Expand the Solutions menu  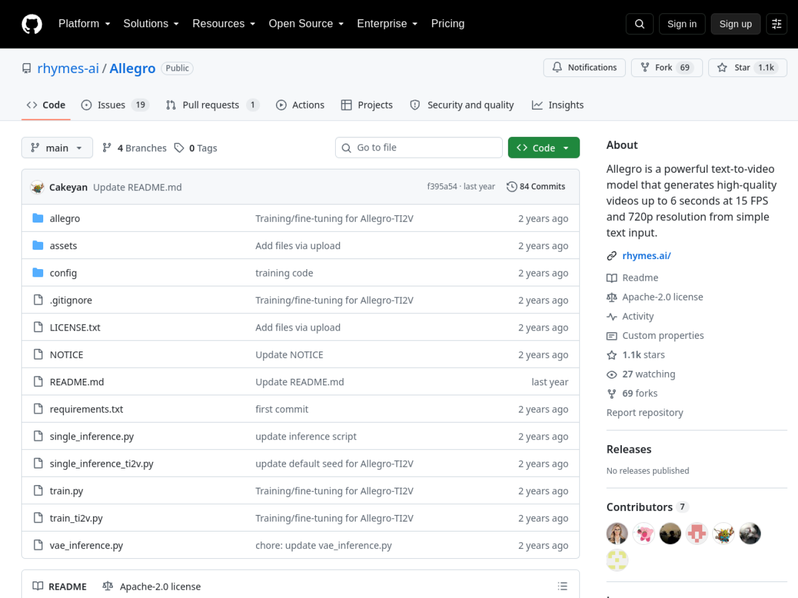pyautogui.click(x=151, y=24)
